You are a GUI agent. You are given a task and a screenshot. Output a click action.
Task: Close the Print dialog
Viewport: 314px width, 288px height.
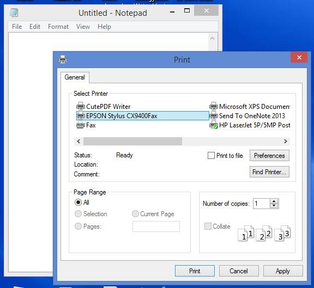[x=299, y=58]
